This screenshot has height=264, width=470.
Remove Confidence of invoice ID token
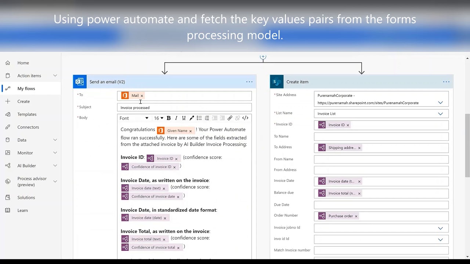pos(174,167)
